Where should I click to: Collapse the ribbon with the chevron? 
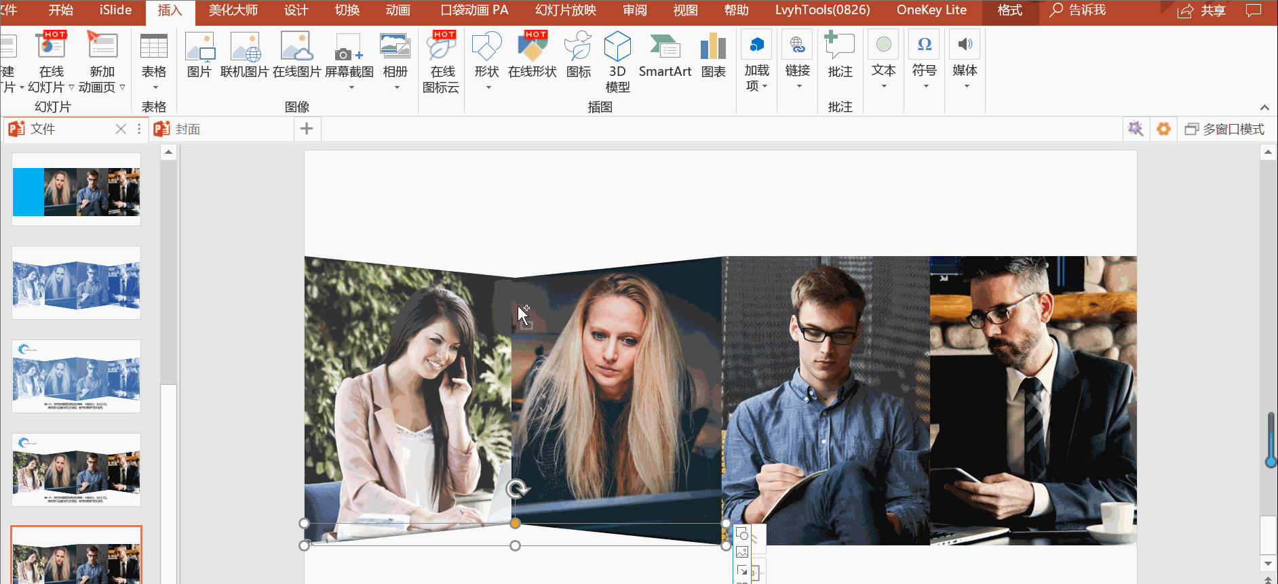point(1264,108)
